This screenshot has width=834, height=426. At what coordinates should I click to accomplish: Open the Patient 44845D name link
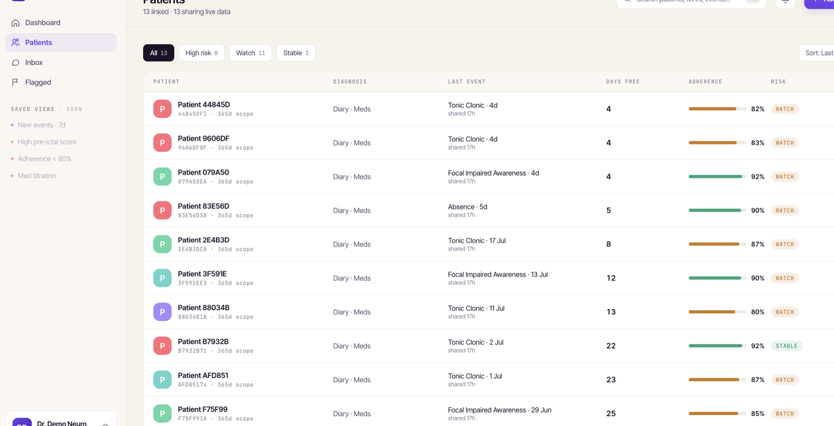click(x=204, y=105)
